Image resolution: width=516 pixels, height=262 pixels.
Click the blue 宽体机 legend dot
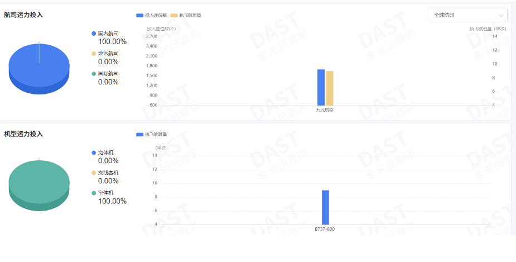(94, 153)
